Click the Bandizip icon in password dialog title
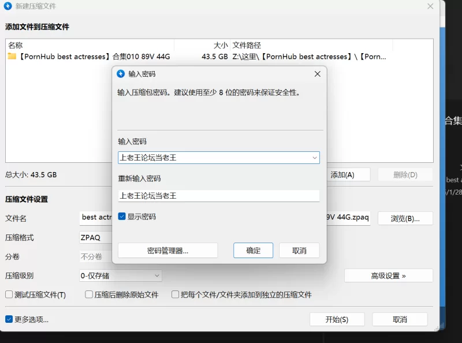The height and width of the screenshot is (343, 462). [121, 74]
